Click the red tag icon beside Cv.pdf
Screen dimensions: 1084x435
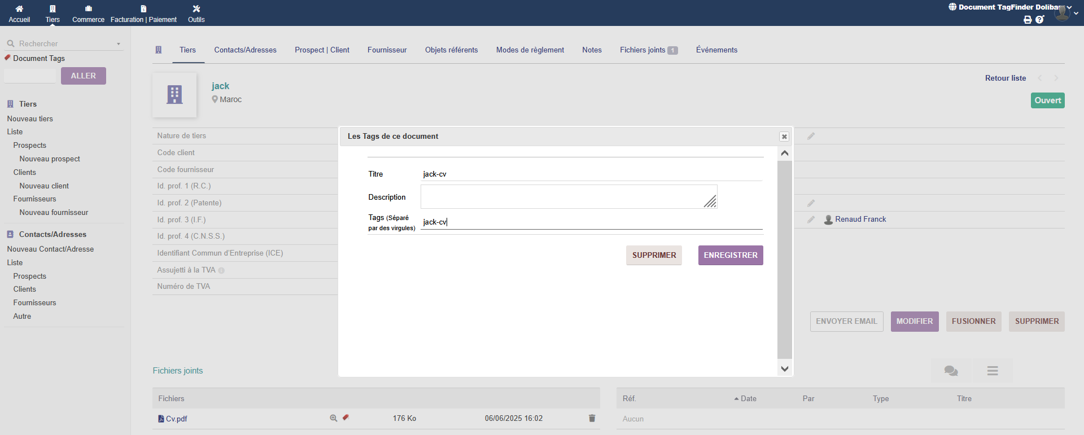[x=346, y=418]
